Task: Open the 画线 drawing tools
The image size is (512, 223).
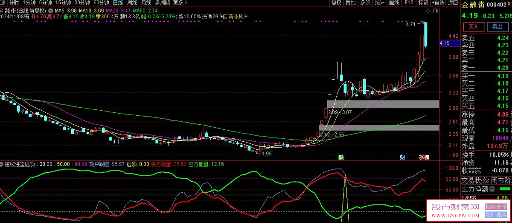Action: pyautogui.click(x=394, y=3)
